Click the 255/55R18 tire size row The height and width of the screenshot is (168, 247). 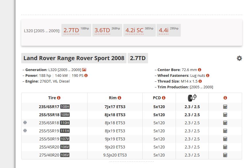[49, 115]
